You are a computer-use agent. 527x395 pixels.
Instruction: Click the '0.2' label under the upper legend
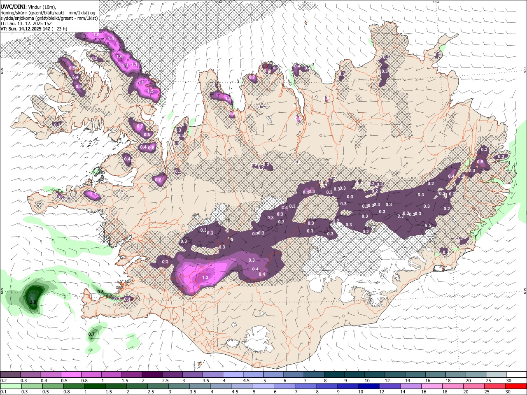[x=3, y=381]
